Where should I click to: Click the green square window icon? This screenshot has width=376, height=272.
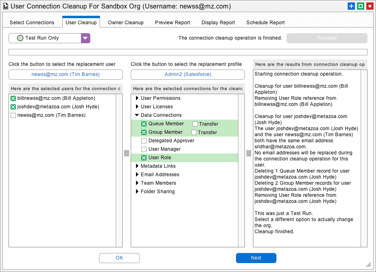tap(360, 6)
